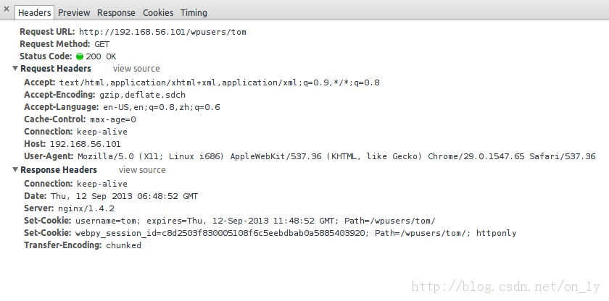Viewport: 609px width, 301px height.
Task: Click the Host header value
Action: click(85, 144)
